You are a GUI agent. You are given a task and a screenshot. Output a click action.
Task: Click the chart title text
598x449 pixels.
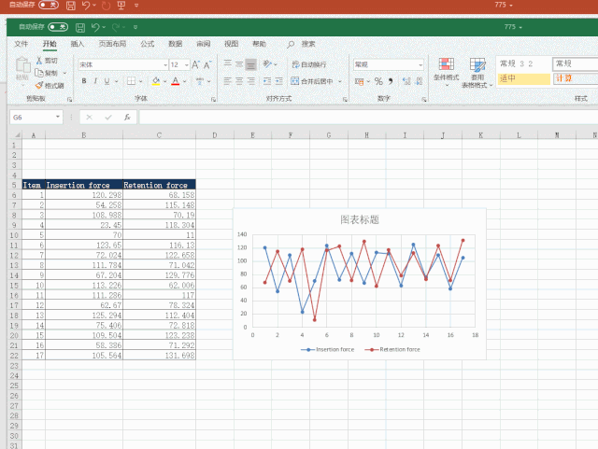tap(360, 219)
